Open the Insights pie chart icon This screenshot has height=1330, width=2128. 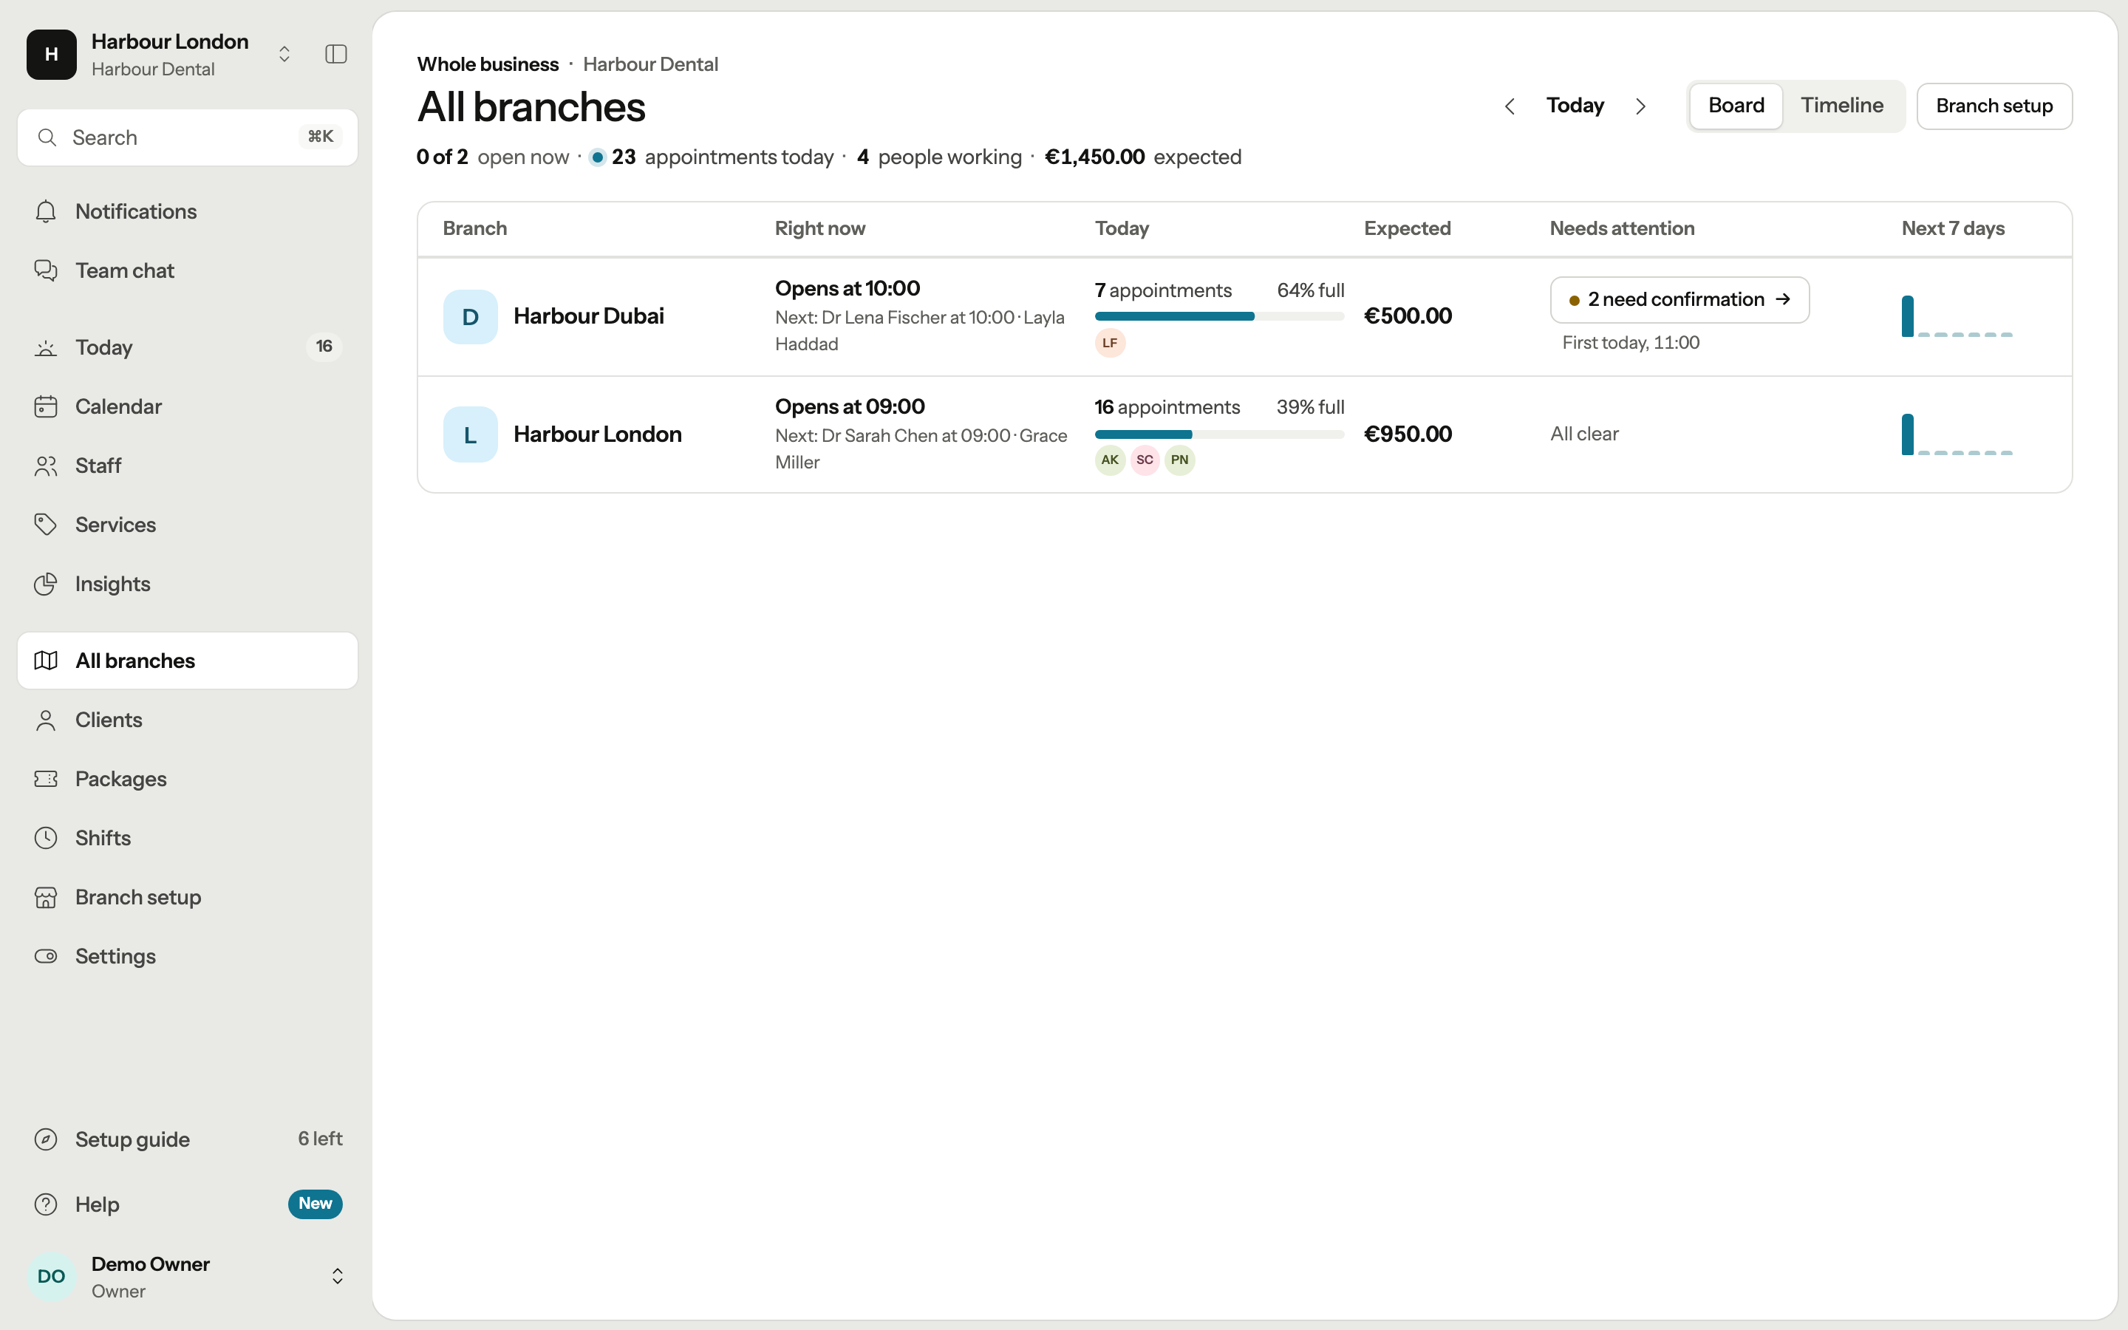click(x=46, y=584)
